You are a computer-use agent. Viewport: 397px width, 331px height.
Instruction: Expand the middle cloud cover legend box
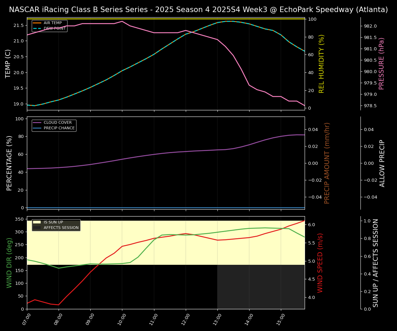54,125
